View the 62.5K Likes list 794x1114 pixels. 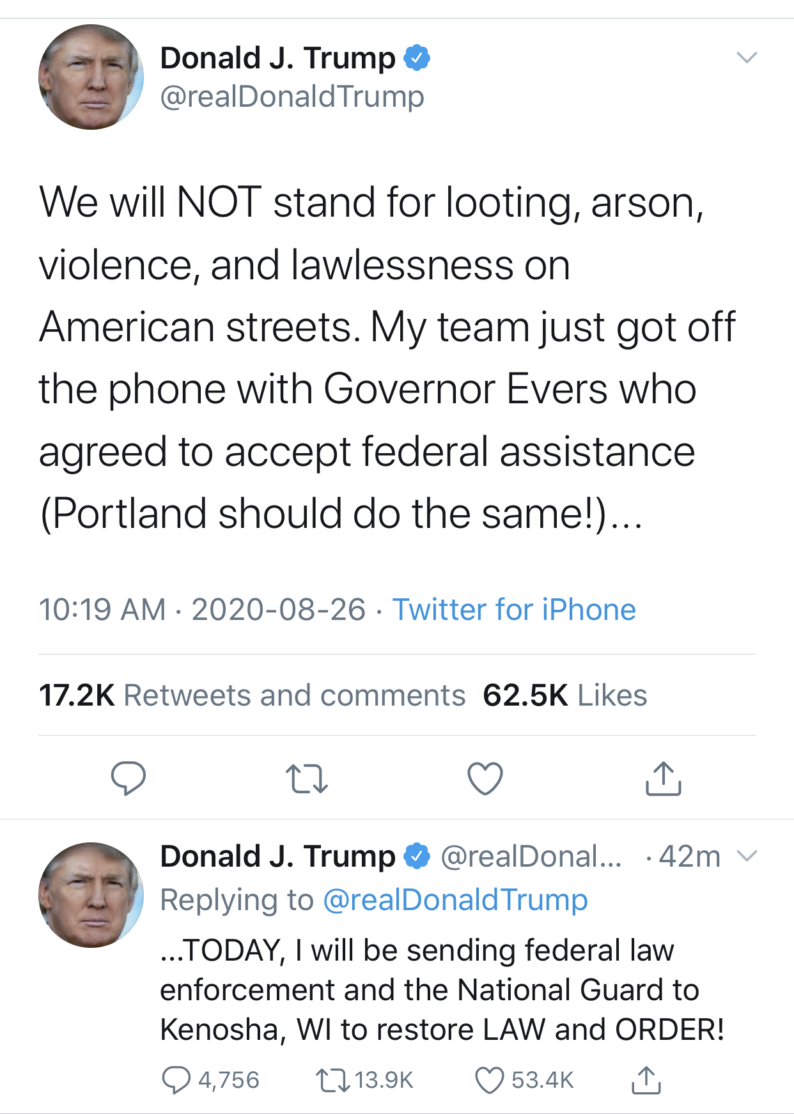tap(565, 695)
